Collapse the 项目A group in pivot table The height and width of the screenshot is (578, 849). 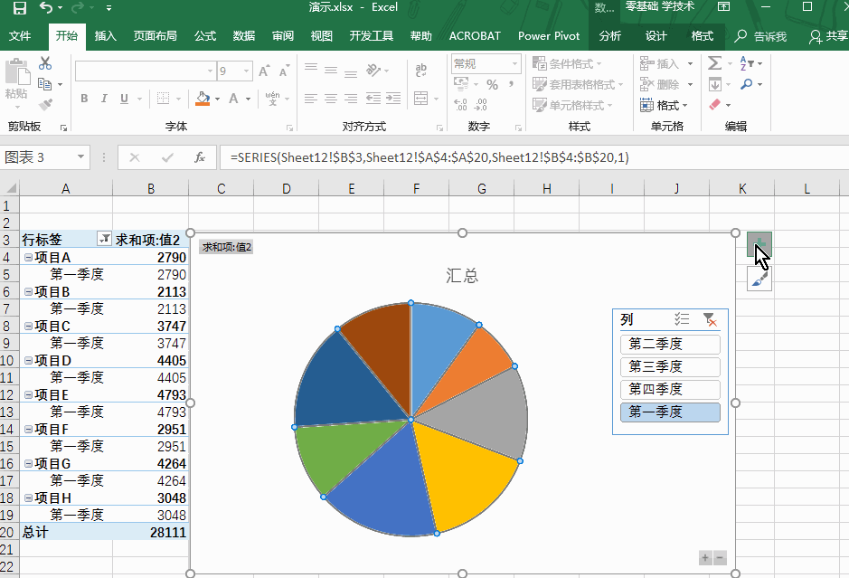[28, 257]
